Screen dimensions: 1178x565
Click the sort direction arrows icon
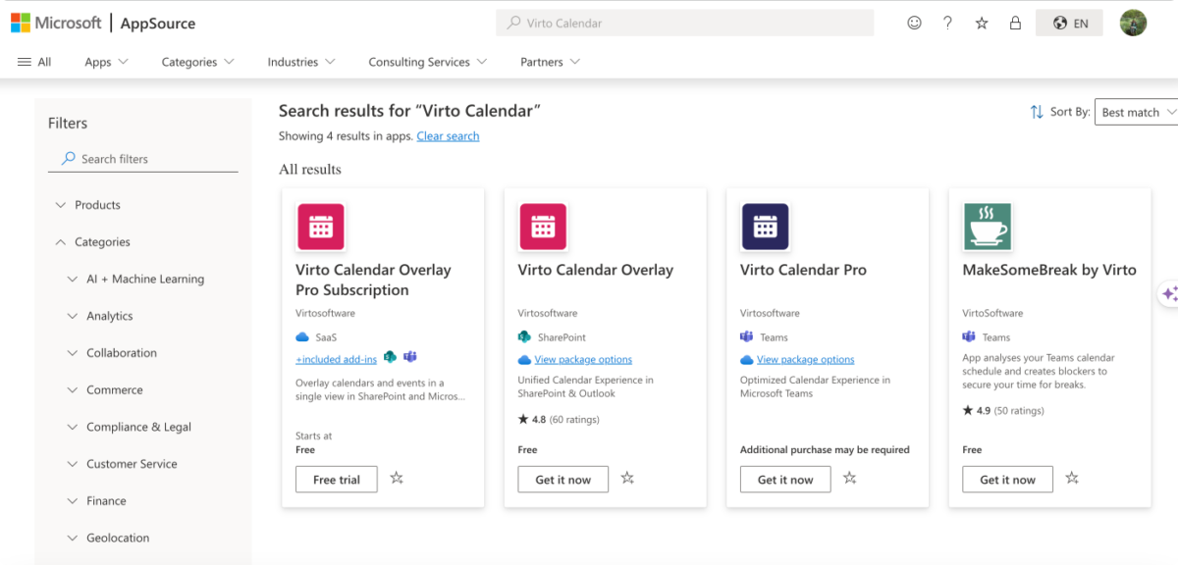tap(1036, 112)
